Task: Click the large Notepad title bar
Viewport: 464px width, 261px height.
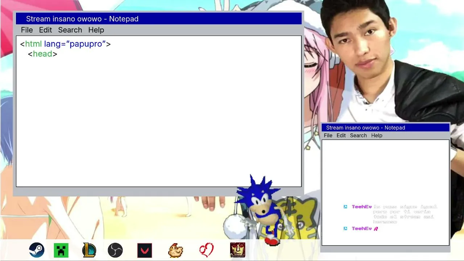Action: [x=159, y=19]
